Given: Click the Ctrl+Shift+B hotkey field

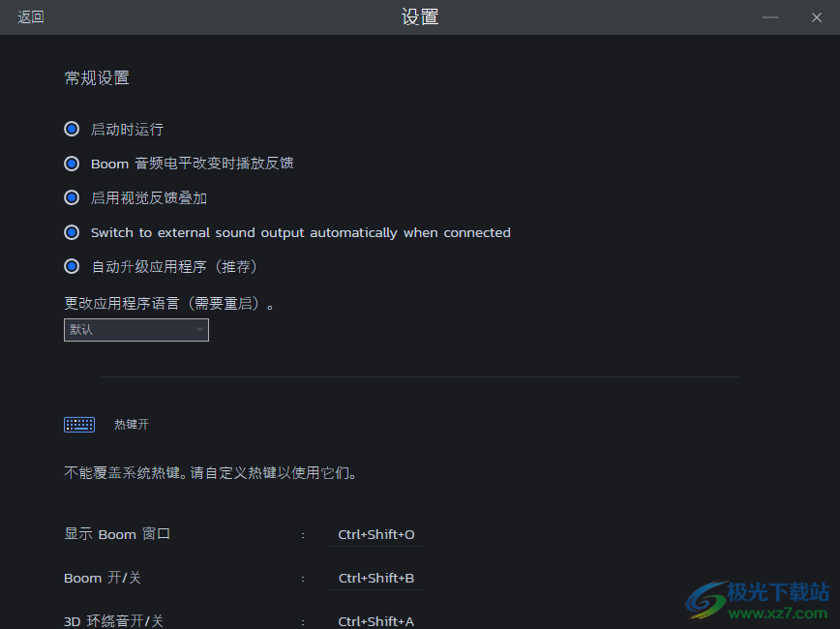Looking at the screenshot, I should click(375, 577).
